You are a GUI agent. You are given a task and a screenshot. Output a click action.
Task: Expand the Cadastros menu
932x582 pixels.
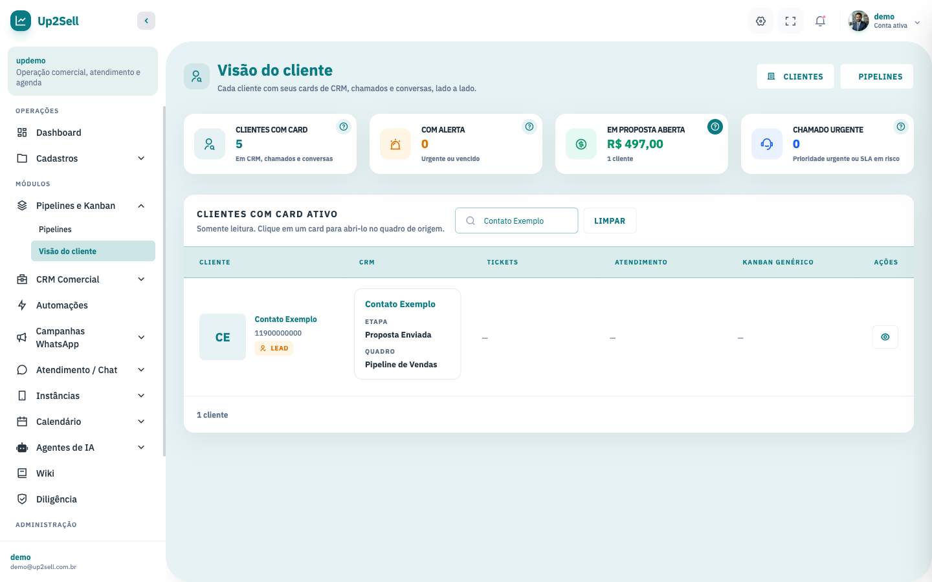[83, 158]
